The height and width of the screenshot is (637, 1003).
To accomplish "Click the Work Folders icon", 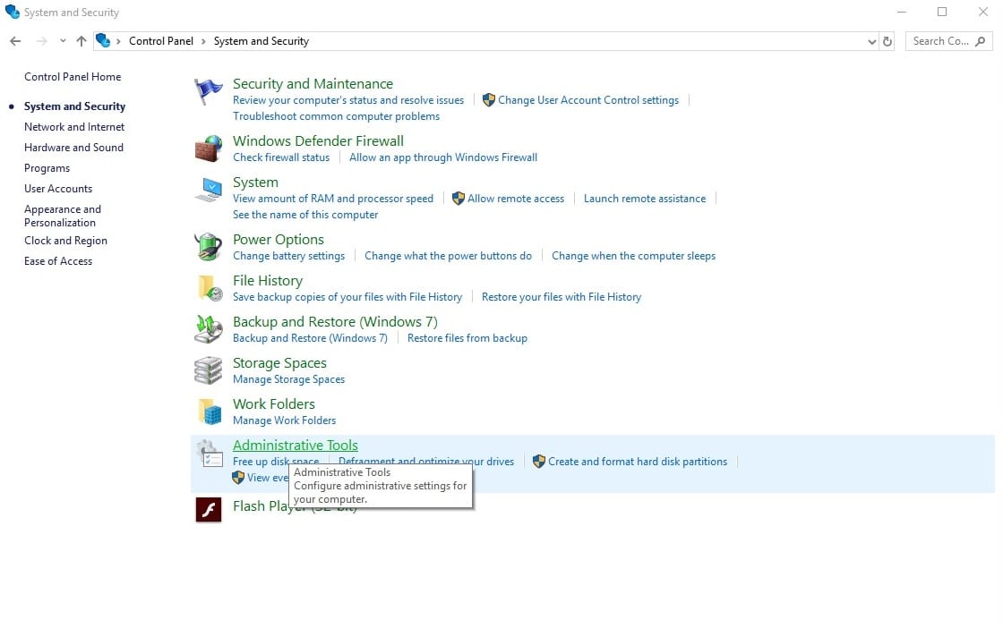I will 209,412.
